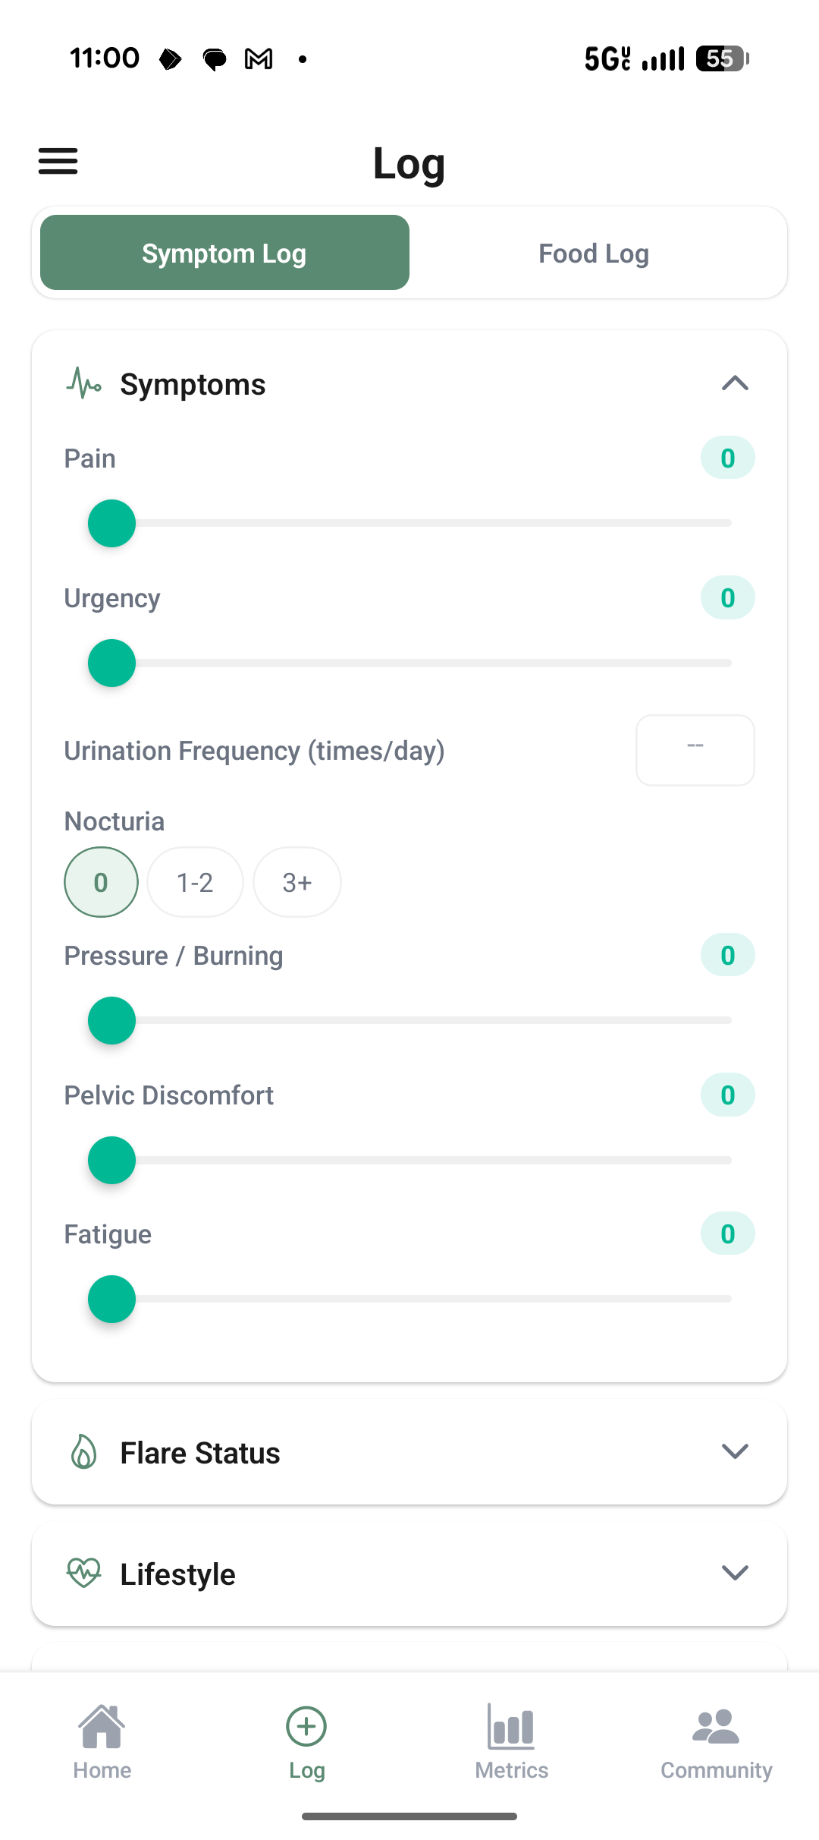The image size is (819, 1840).
Task: Select 3+ for Nocturia
Action: coord(297,882)
